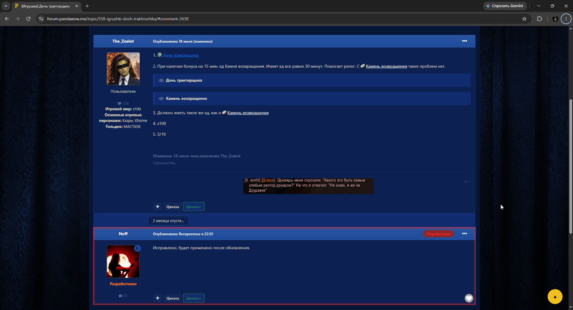
Task: Open options menu on Neff's post
Action: tap(464, 234)
